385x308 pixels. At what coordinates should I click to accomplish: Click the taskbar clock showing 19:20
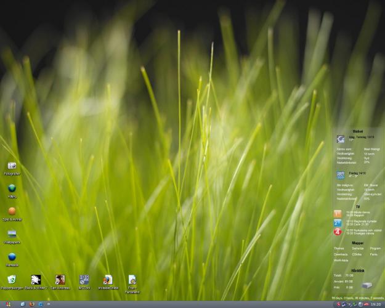[375, 304]
